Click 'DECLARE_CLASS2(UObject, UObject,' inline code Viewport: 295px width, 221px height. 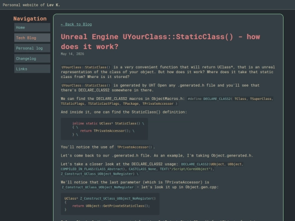[x=212, y=164]
